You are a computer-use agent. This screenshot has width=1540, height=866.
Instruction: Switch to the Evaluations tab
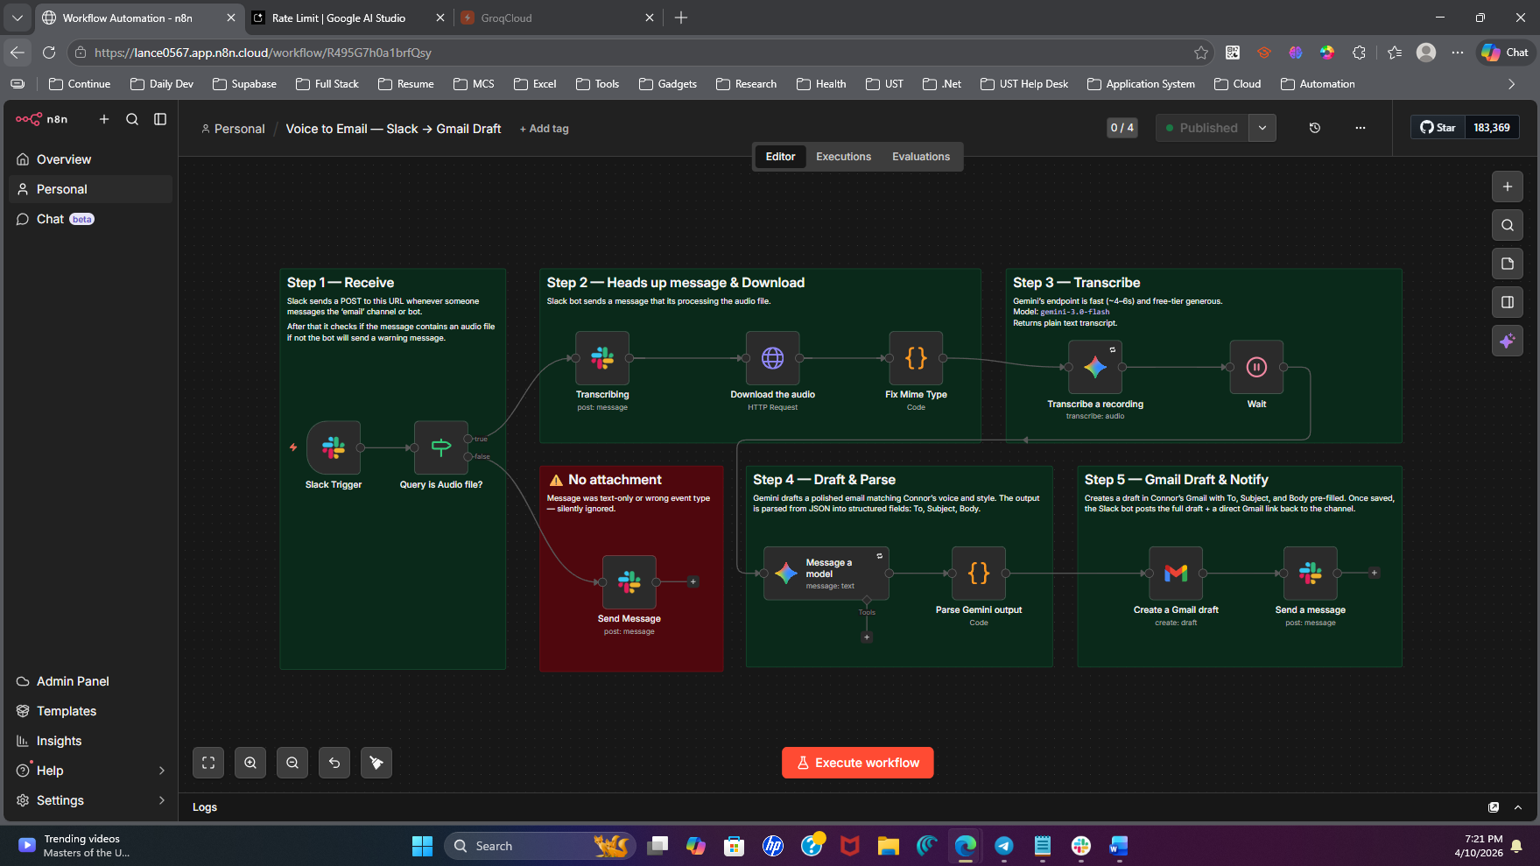(920, 157)
